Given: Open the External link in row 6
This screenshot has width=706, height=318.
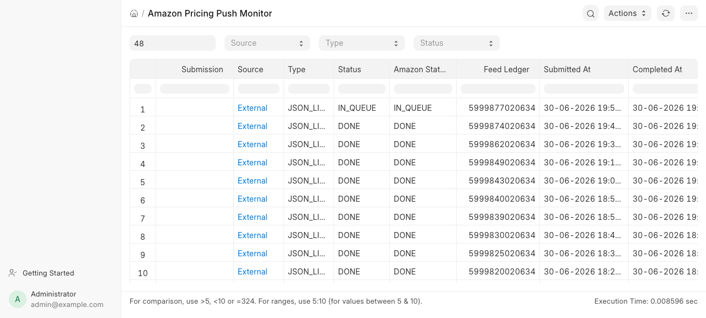Looking at the screenshot, I should tap(253, 199).
